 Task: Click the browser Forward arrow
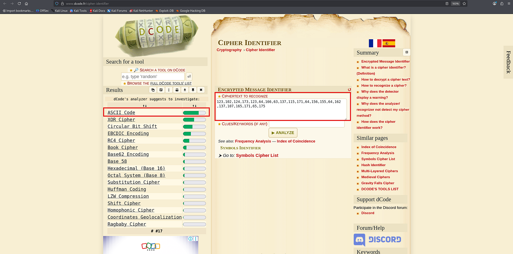click(x=12, y=3)
